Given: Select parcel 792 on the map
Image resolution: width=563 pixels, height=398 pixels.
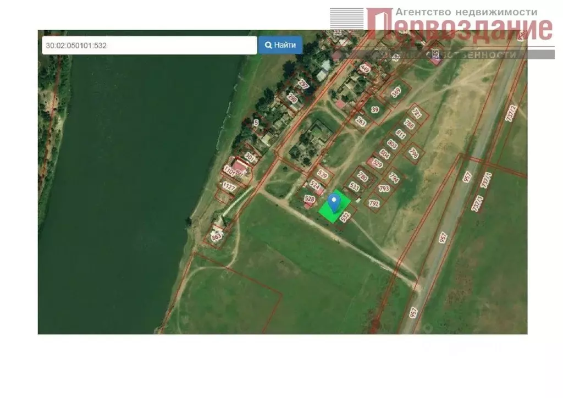Looking at the screenshot, I should pyautogui.click(x=374, y=203).
